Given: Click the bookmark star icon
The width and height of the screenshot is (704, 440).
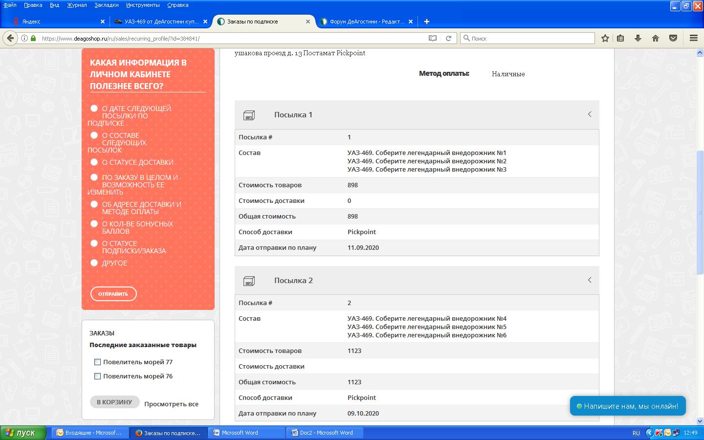Looking at the screenshot, I should 605,38.
